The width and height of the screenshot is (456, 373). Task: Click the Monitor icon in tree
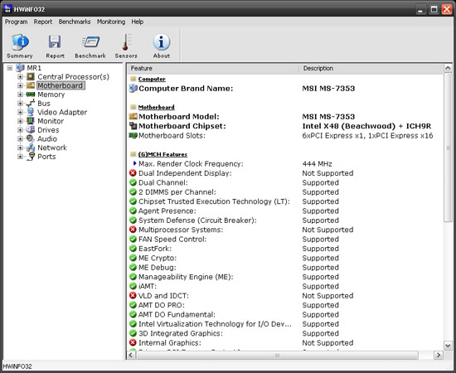(30, 121)
